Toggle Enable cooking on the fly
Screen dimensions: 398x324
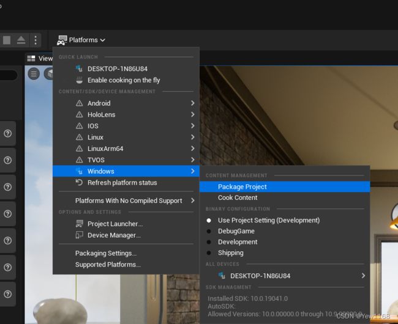(126, 80)
